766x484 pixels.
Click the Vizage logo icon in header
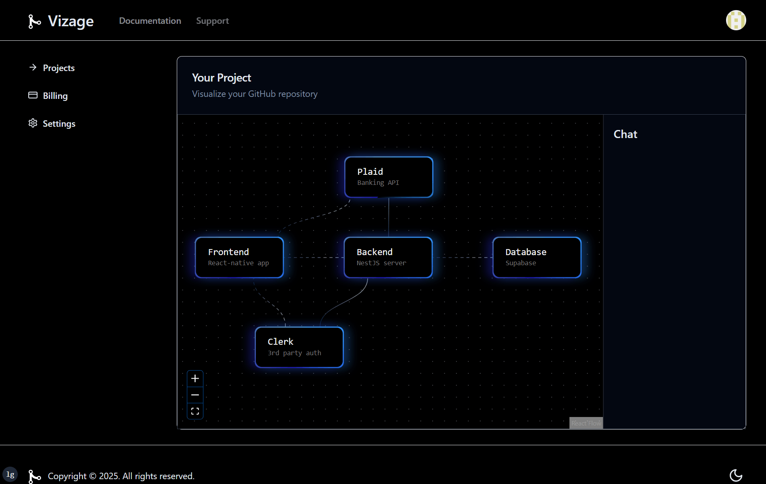pyautogui.click(x=34, y=21)
